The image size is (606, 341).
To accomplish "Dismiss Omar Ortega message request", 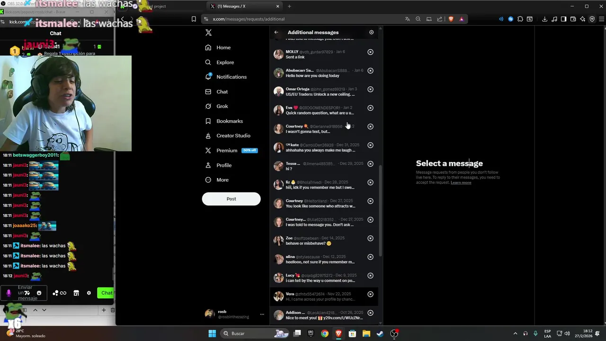I will pos(370,89).
